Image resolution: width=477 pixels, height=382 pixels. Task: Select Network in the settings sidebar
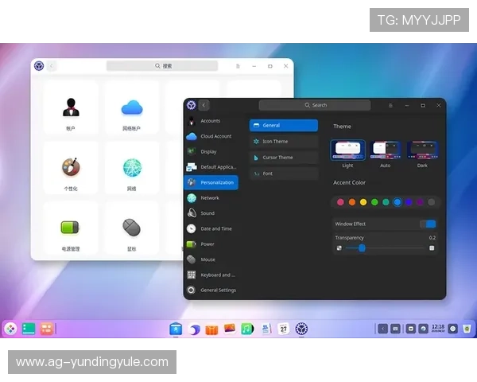[x=210, y=197]
